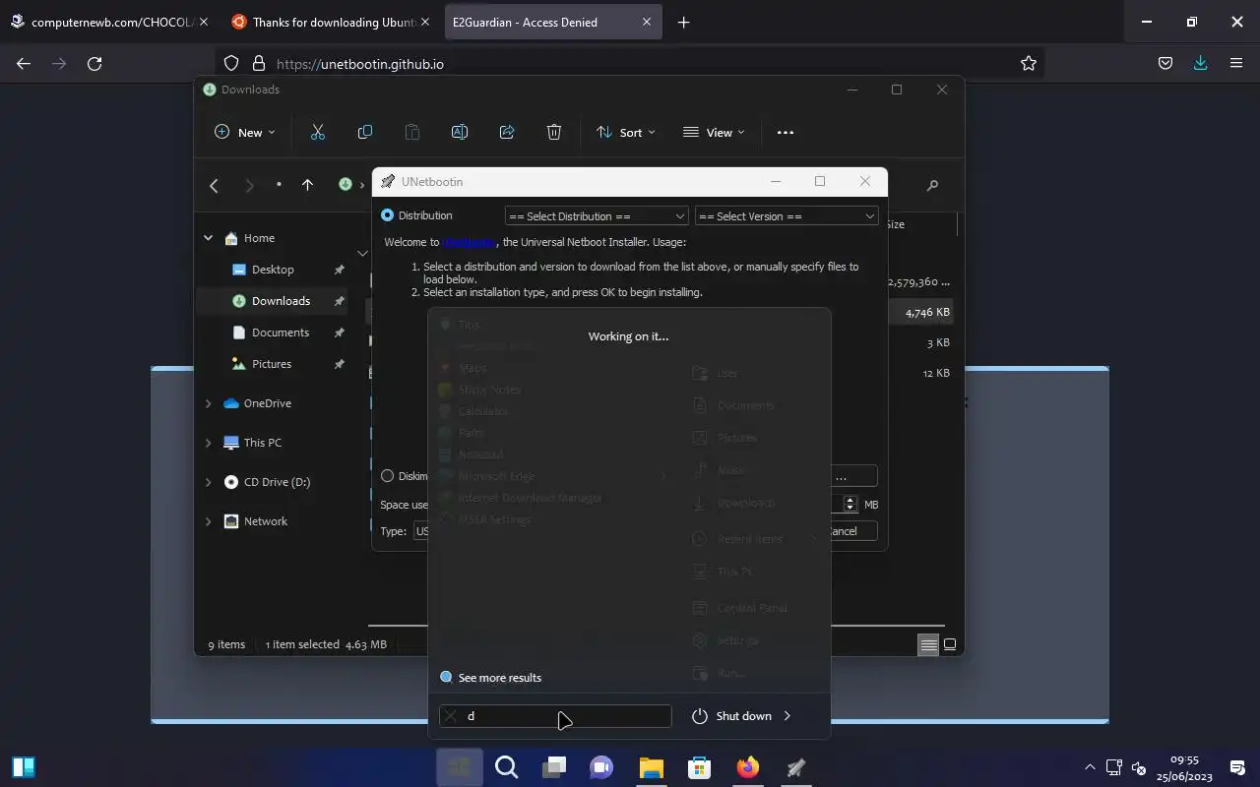The height and width of the screenshot is (787, 1260).
Task: Open File Explorer from the taskbar
Action: click(651, 767)
